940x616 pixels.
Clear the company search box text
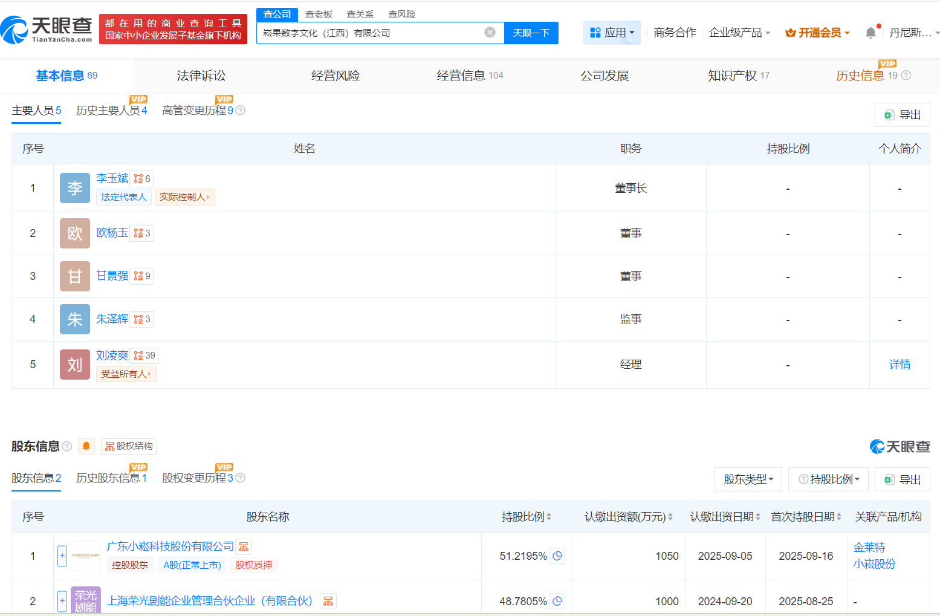point(490,33)
